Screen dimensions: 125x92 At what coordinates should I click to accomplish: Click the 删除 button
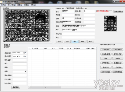click(x=83, y=41)
